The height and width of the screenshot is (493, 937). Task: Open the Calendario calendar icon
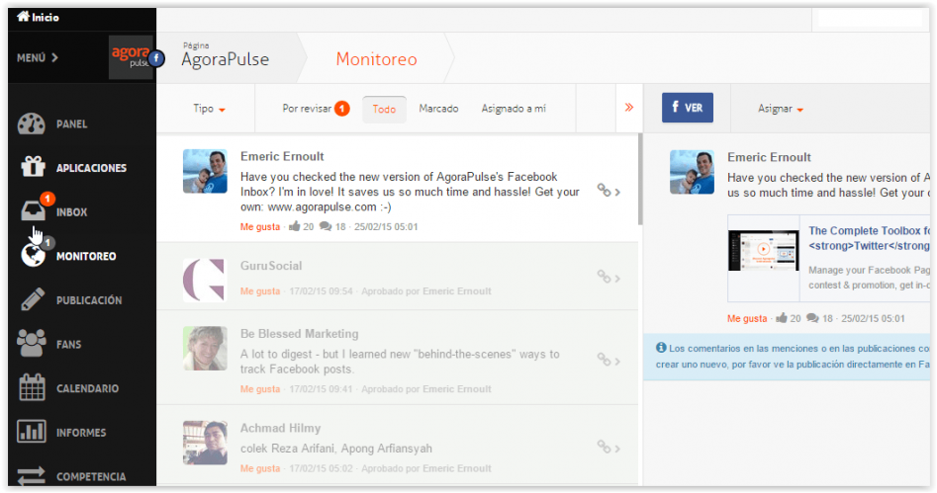click(32, 387)
